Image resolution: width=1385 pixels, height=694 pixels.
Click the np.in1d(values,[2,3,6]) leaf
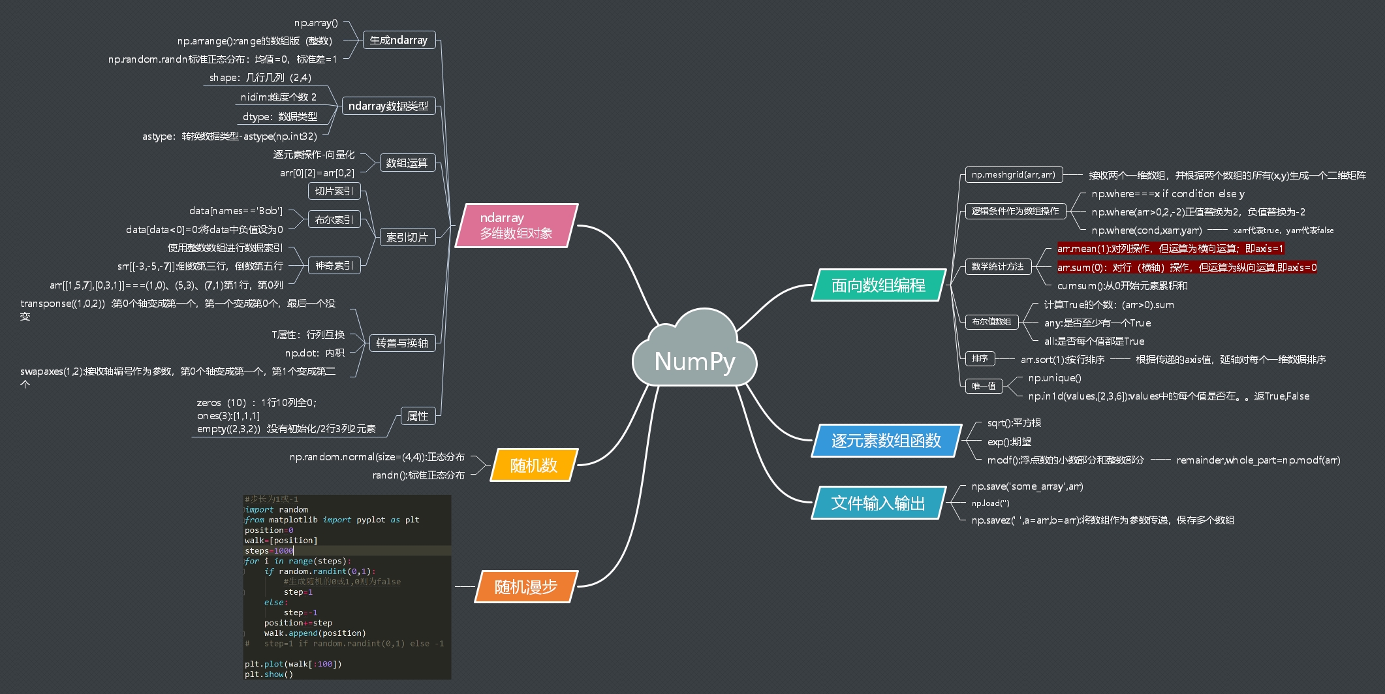1169,396
